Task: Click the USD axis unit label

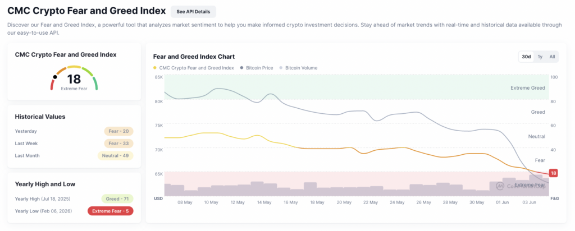Action: [158, 198]
